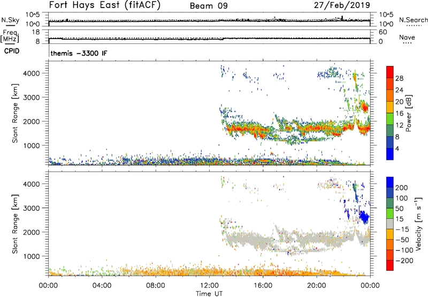
Task: Click the '20:00' time axis label
Action: point(317,286)
